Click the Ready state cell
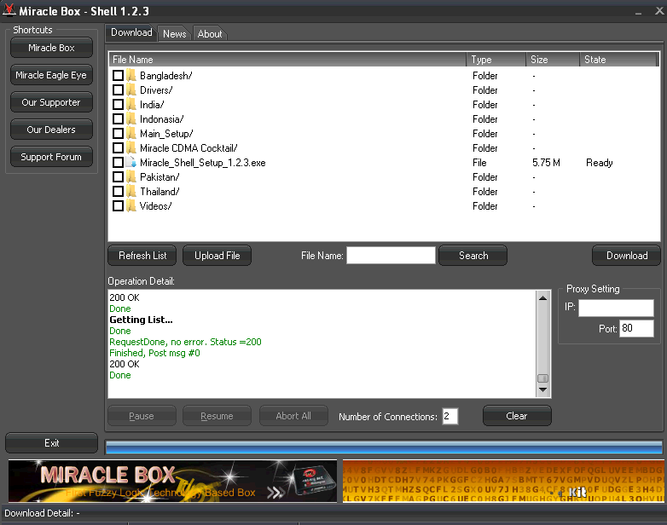 [x=599, y=163]
